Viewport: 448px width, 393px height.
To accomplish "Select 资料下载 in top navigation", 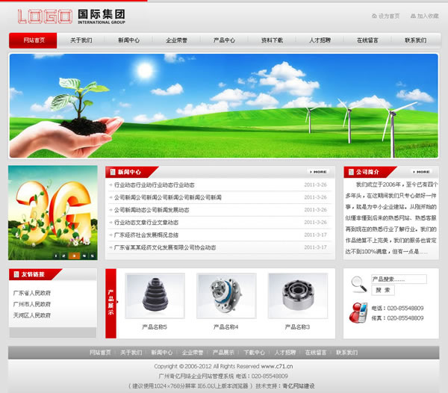I will click(x=272, y=40).
